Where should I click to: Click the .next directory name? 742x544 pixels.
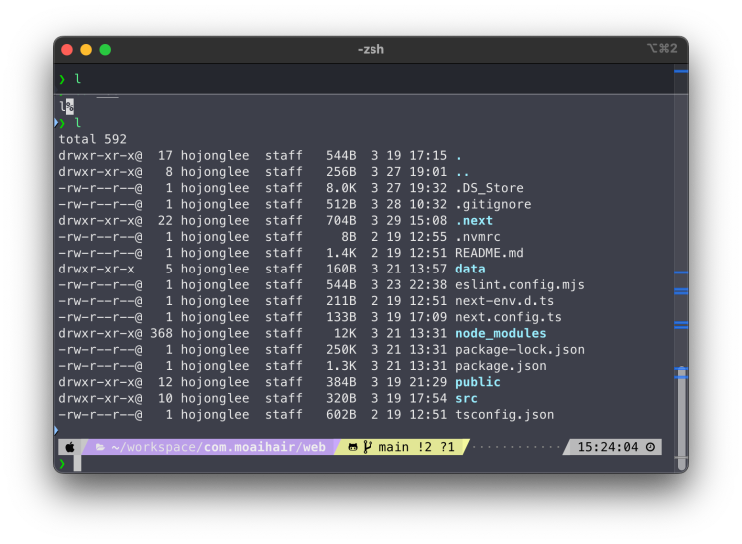[x=474, y=221]
